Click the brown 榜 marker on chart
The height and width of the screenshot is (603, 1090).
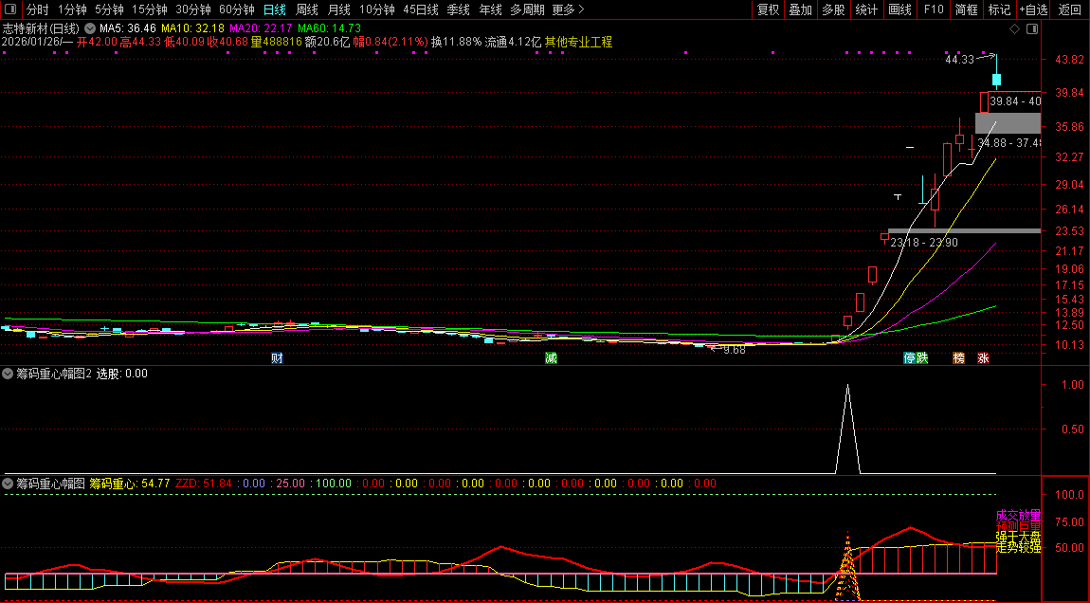958,358
